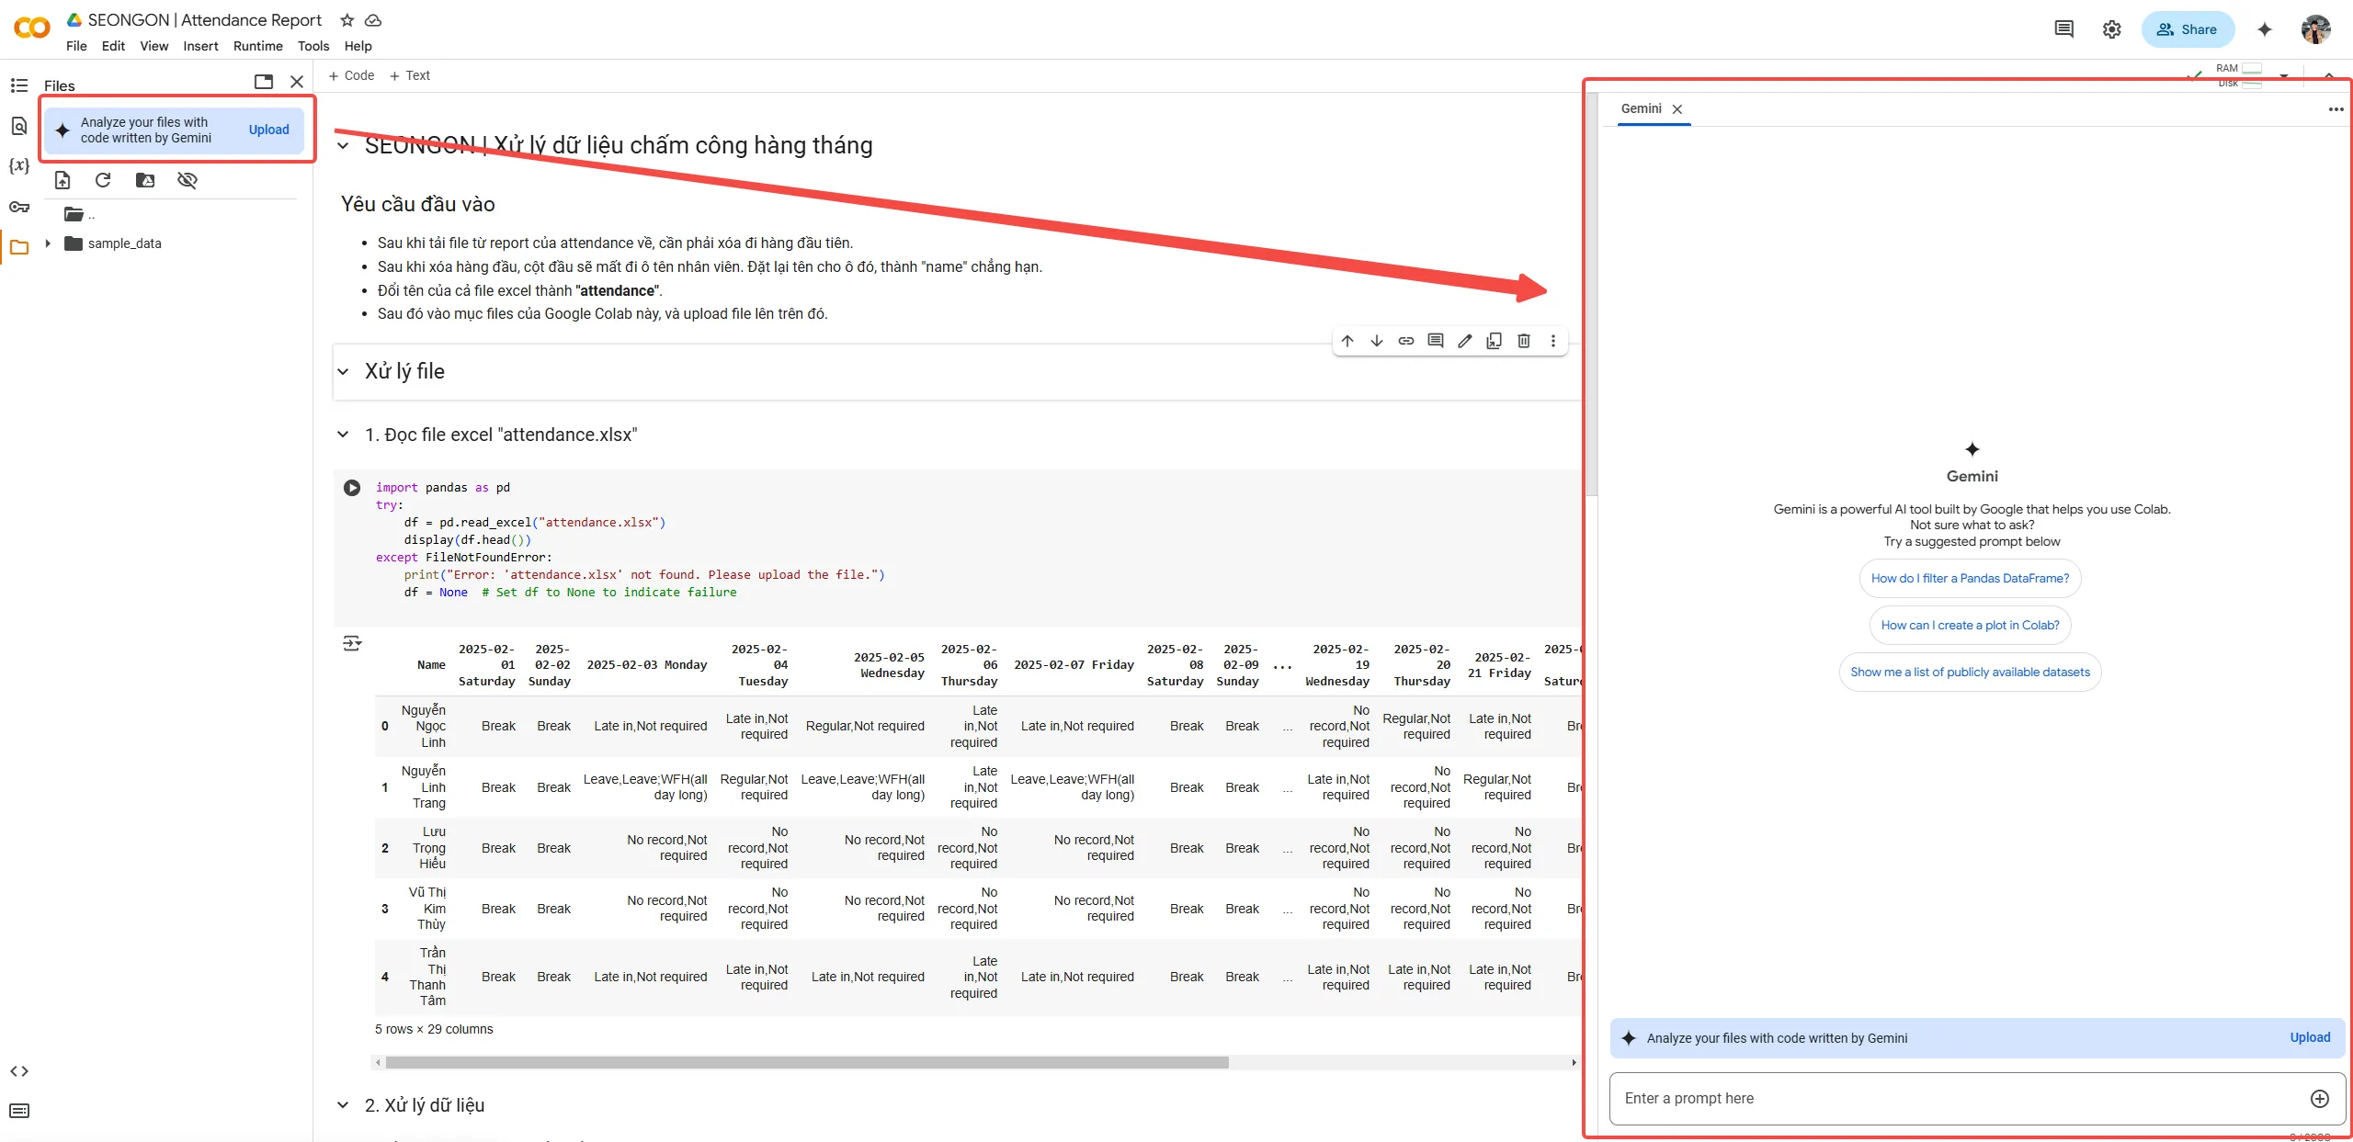The height and width of the screenshot is (1142, 2353).
Task: Open the code snippets icon at sidebar bottom
Action: (19, 1071)
